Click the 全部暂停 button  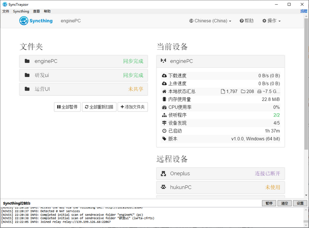(x=68, y=107)
